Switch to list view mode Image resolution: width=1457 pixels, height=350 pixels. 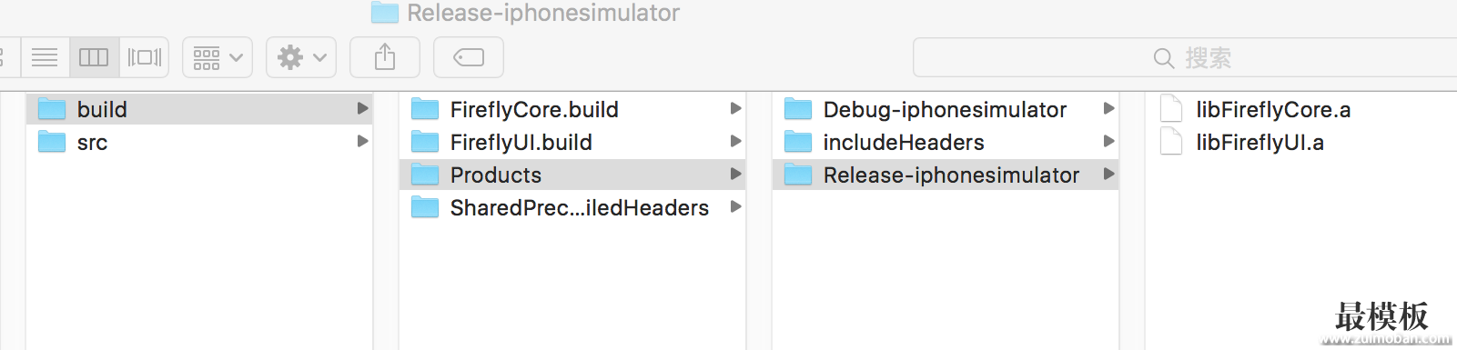(45, 58)
